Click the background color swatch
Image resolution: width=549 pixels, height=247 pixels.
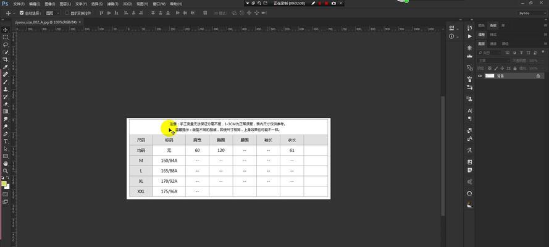(x=7, y=186)
